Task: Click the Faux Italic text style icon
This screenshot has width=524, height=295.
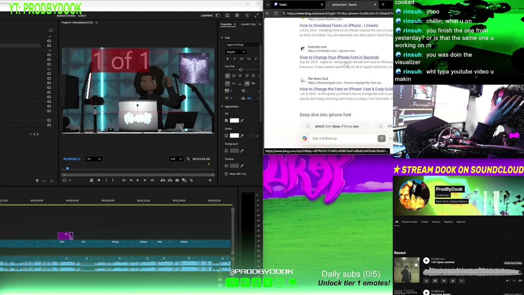Action: click(235, 59)
